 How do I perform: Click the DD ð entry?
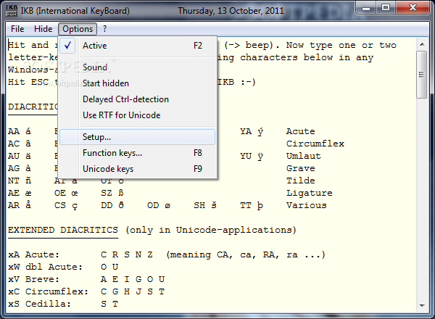[x=112, y=206]
